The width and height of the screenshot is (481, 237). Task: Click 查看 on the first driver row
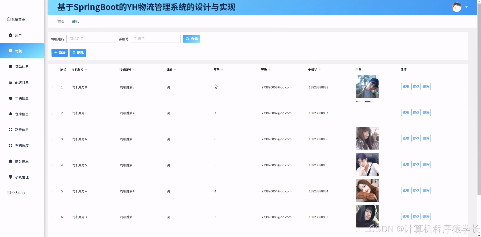(x=405, y=86)
